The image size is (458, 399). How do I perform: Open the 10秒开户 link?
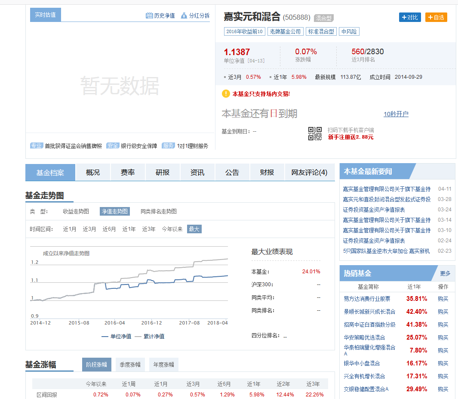(396, 114)
